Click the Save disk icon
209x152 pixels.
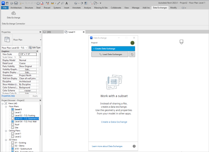pos(16,3)
